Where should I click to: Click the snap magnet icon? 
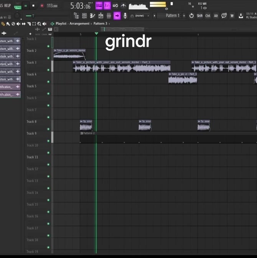pyautogui.click(x=132, y=16)
